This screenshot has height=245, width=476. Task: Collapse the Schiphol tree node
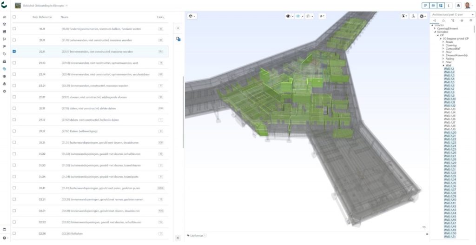pyautogui.click(x=435, y=32)
